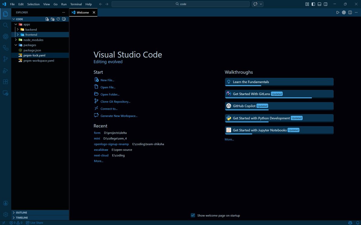
Task: Open the Terminal menu
Action: coord(76,4)
